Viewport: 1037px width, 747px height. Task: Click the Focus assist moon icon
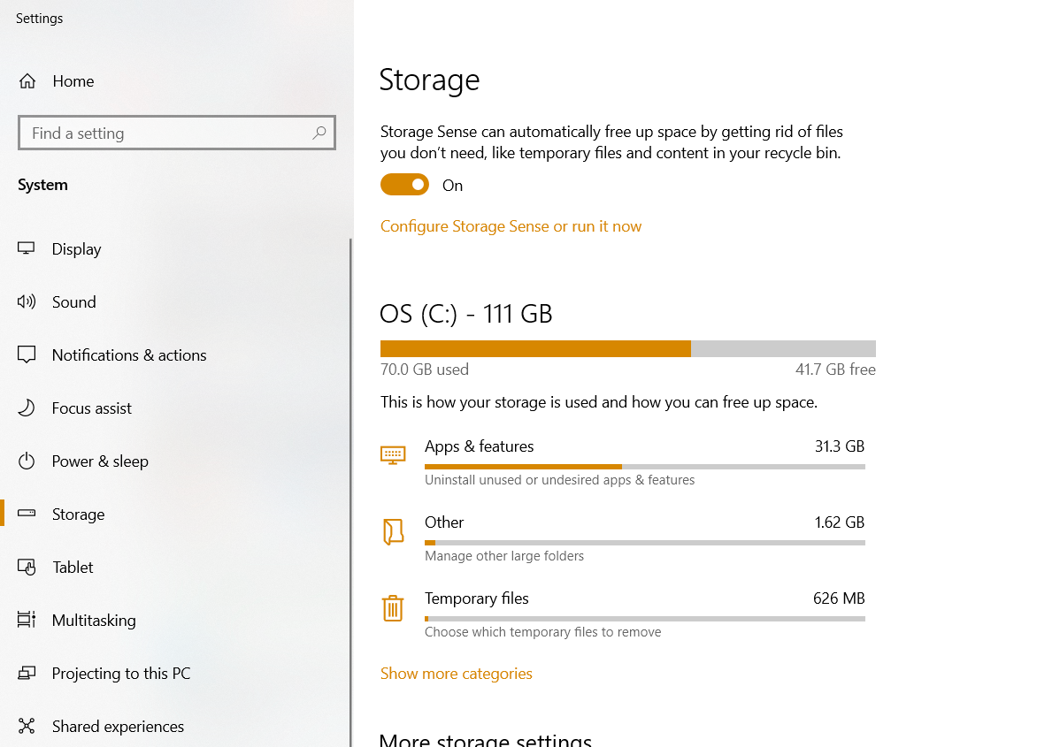pyautogui.click(x=26, y=408)
